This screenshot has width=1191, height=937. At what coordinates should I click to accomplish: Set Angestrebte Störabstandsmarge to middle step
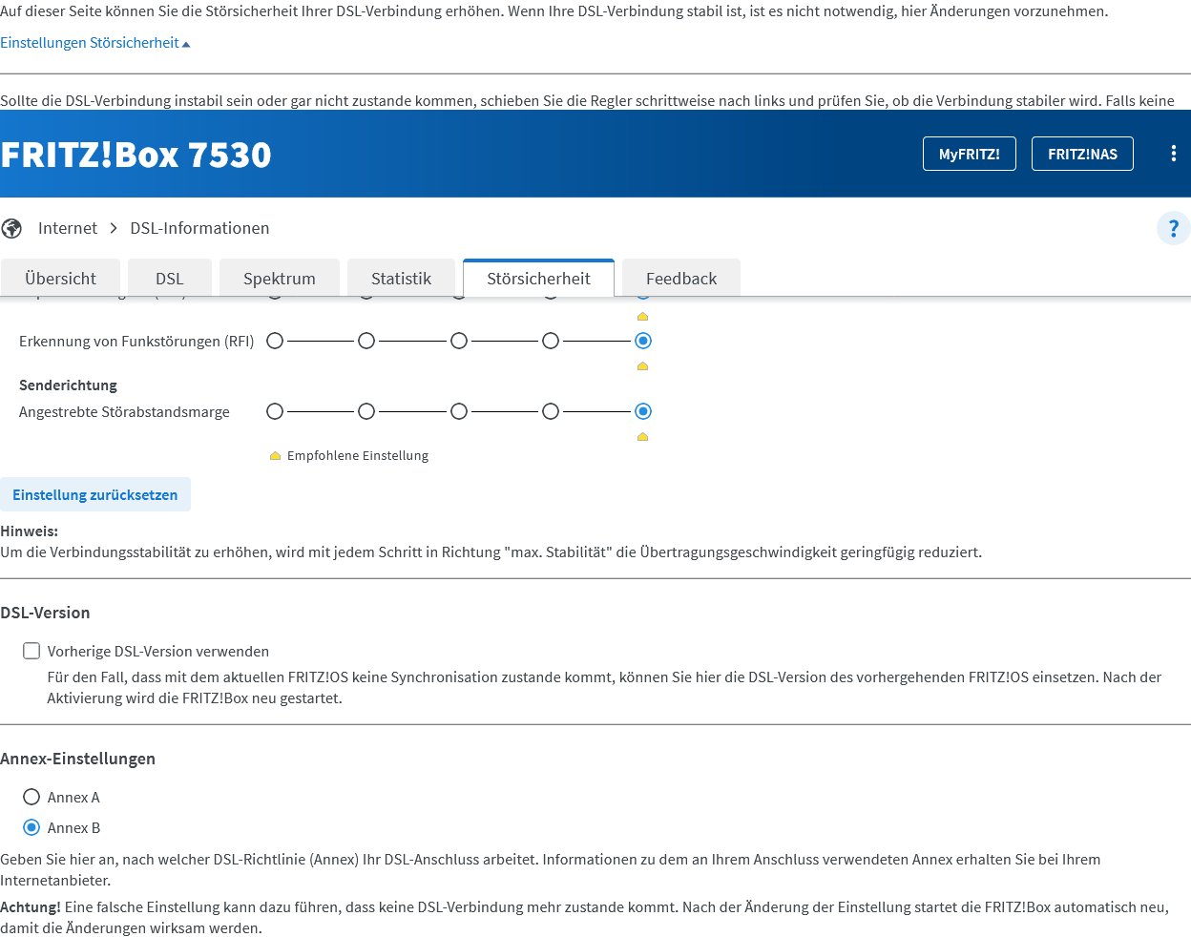pyautogui.click(x=459, y=411)
